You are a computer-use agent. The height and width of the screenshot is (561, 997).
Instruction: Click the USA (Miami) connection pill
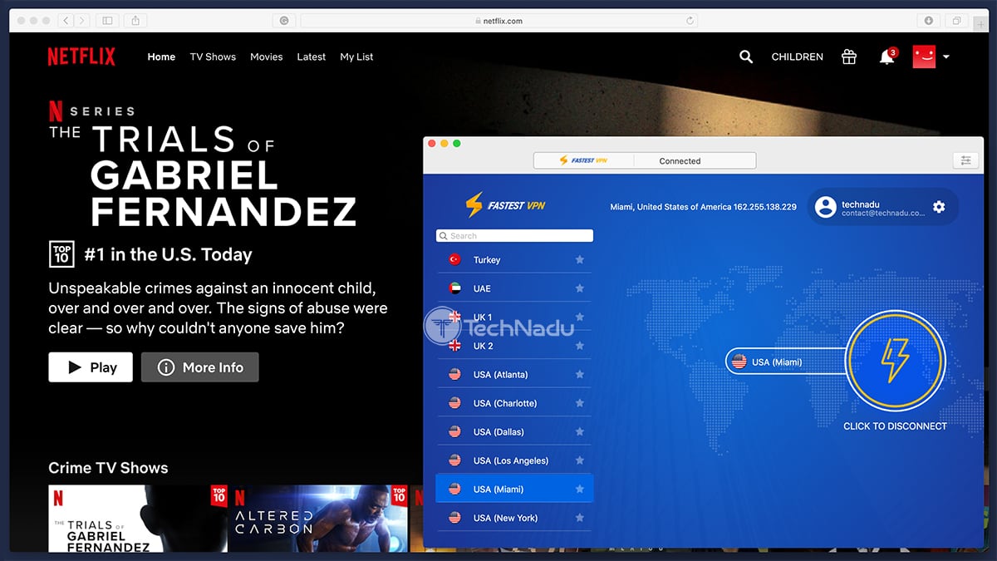tap(786, 362)
